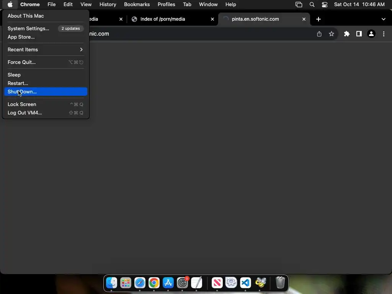Open the Chrome application menu
The image size is (392, 294).
pyautogui.click(x=30, y=5)
